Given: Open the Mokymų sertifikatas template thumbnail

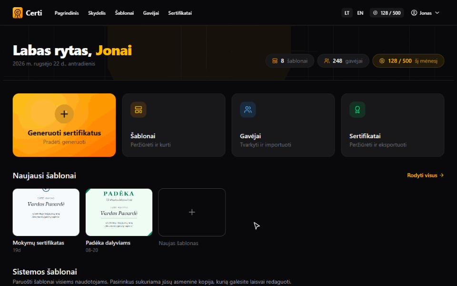Looking at the screenshot, I should (x=46, y=212).
